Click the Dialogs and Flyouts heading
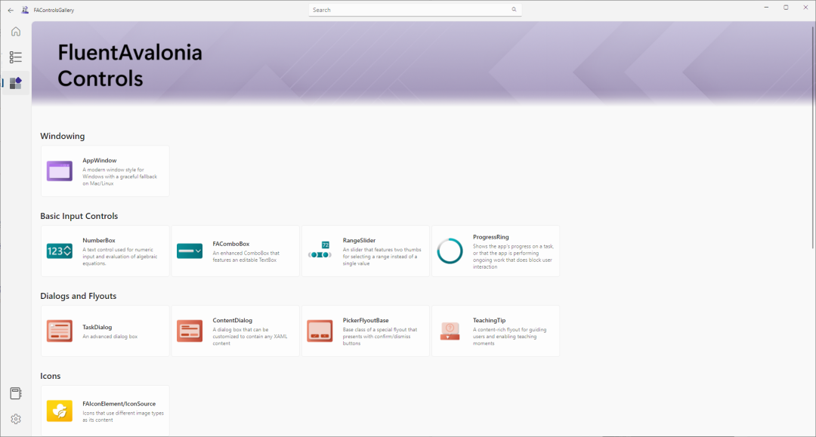Image resolution: width=816 pixels, height=437 pixels. tap(78, 296)
